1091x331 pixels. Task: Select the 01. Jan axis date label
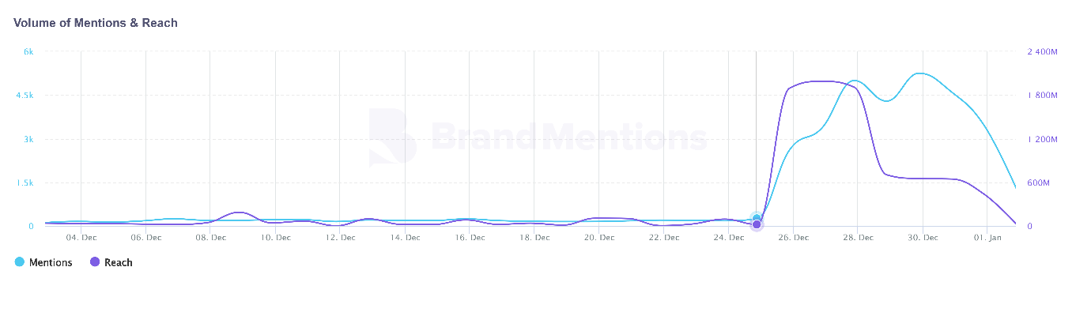[x=987, y=237]
